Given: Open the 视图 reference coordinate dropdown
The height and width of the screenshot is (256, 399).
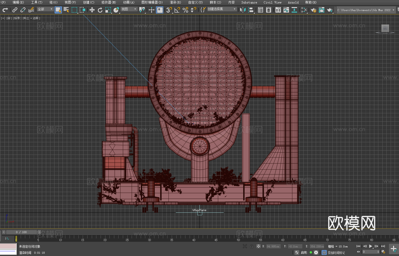Looking at the screenshot, I should [129, 9].
